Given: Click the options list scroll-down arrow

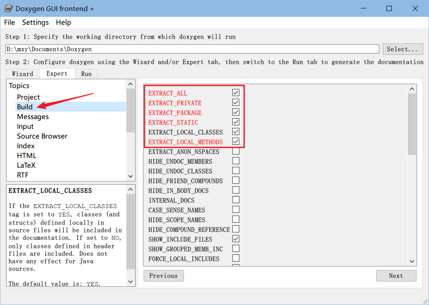Looking at the screenshot, I should tap(412, 262).
